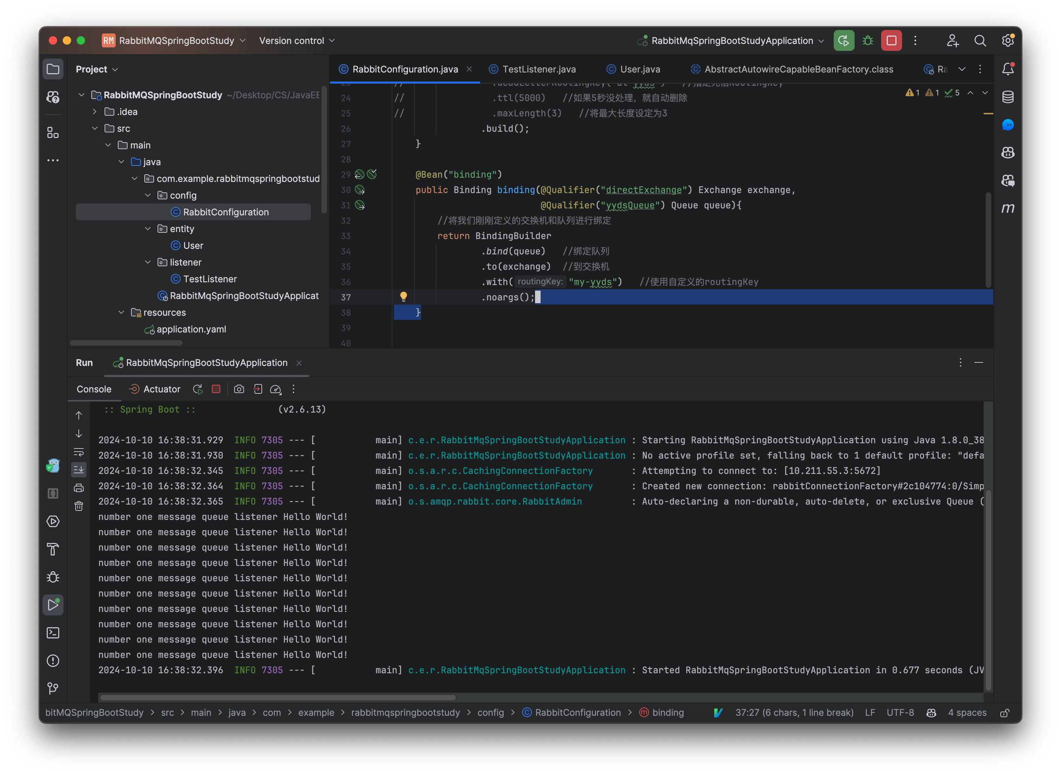
Task: Open the Terminal tool window icon
Action: point(53,633)
